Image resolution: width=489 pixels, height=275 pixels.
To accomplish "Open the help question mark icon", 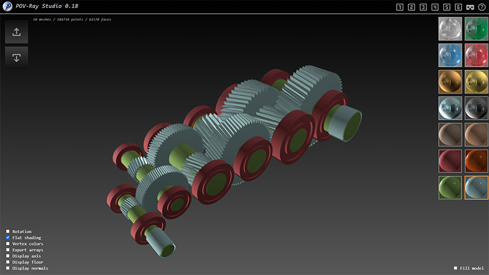I will tap(482, 7).
